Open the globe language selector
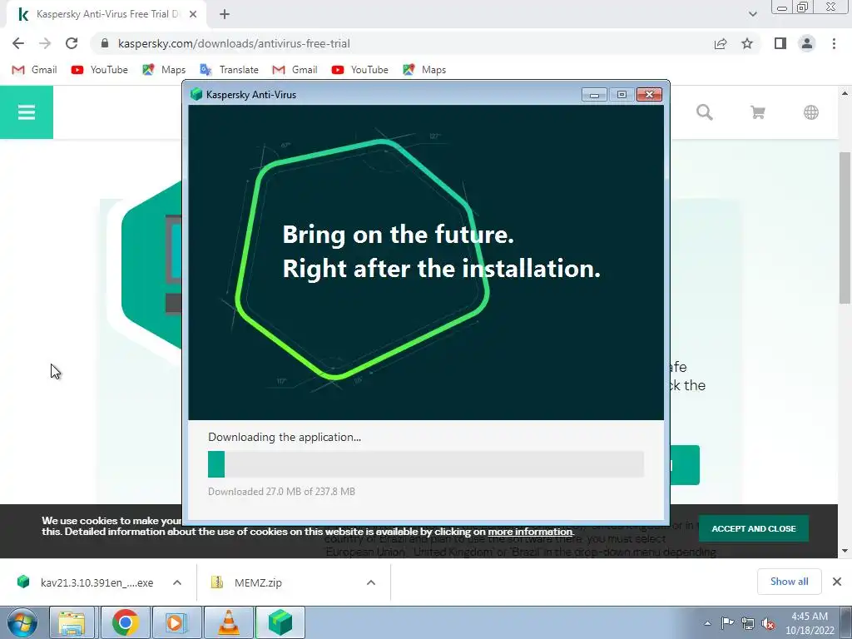 (x=811, y=112)
